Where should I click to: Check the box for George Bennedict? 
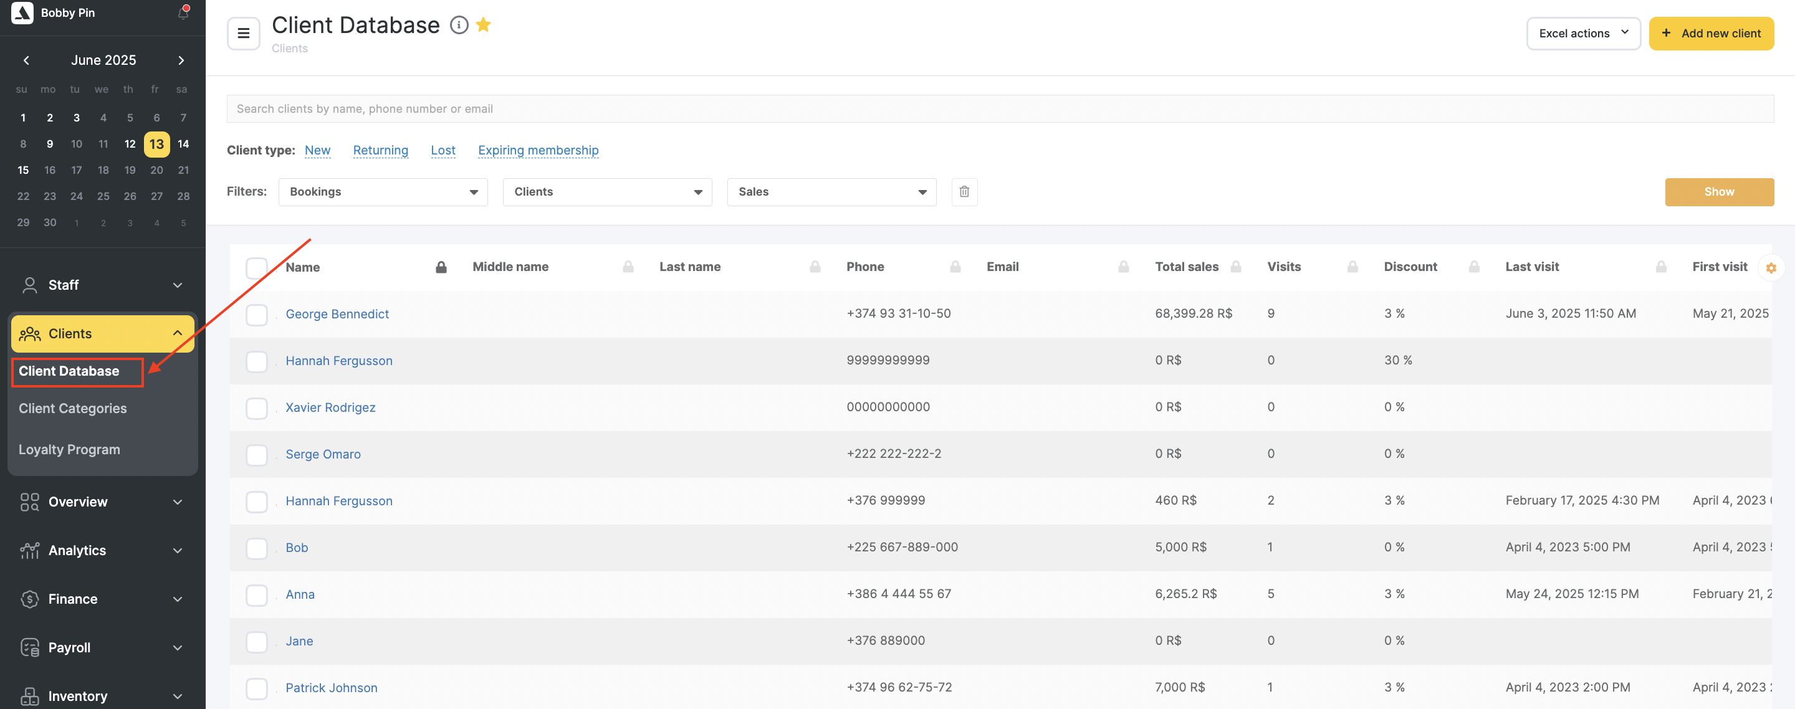tap(256, 315)
